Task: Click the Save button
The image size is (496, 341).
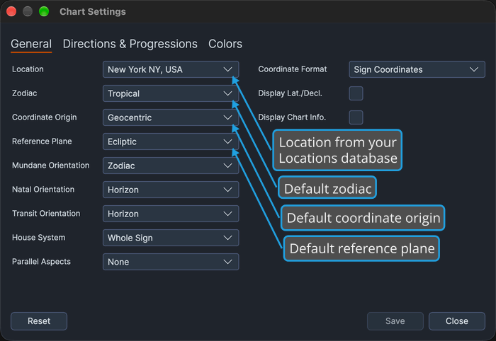Action: pyautogui.click(x=395, y=321)
